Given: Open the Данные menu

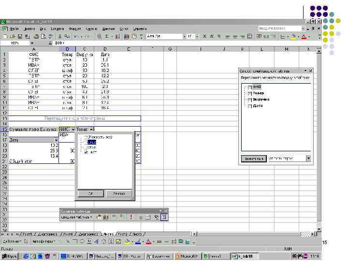Looking at the screenshot, I should (x=108, y=29).
